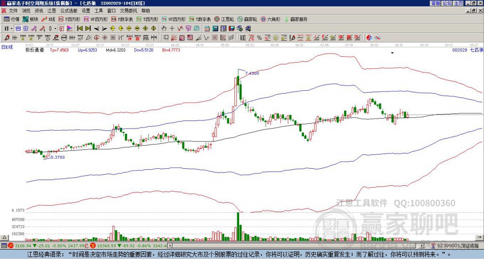
Task: Click the black left arrow icon
Action: click(x=96, y=29)
